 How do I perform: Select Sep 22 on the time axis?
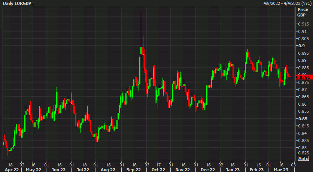coord(133,169)
